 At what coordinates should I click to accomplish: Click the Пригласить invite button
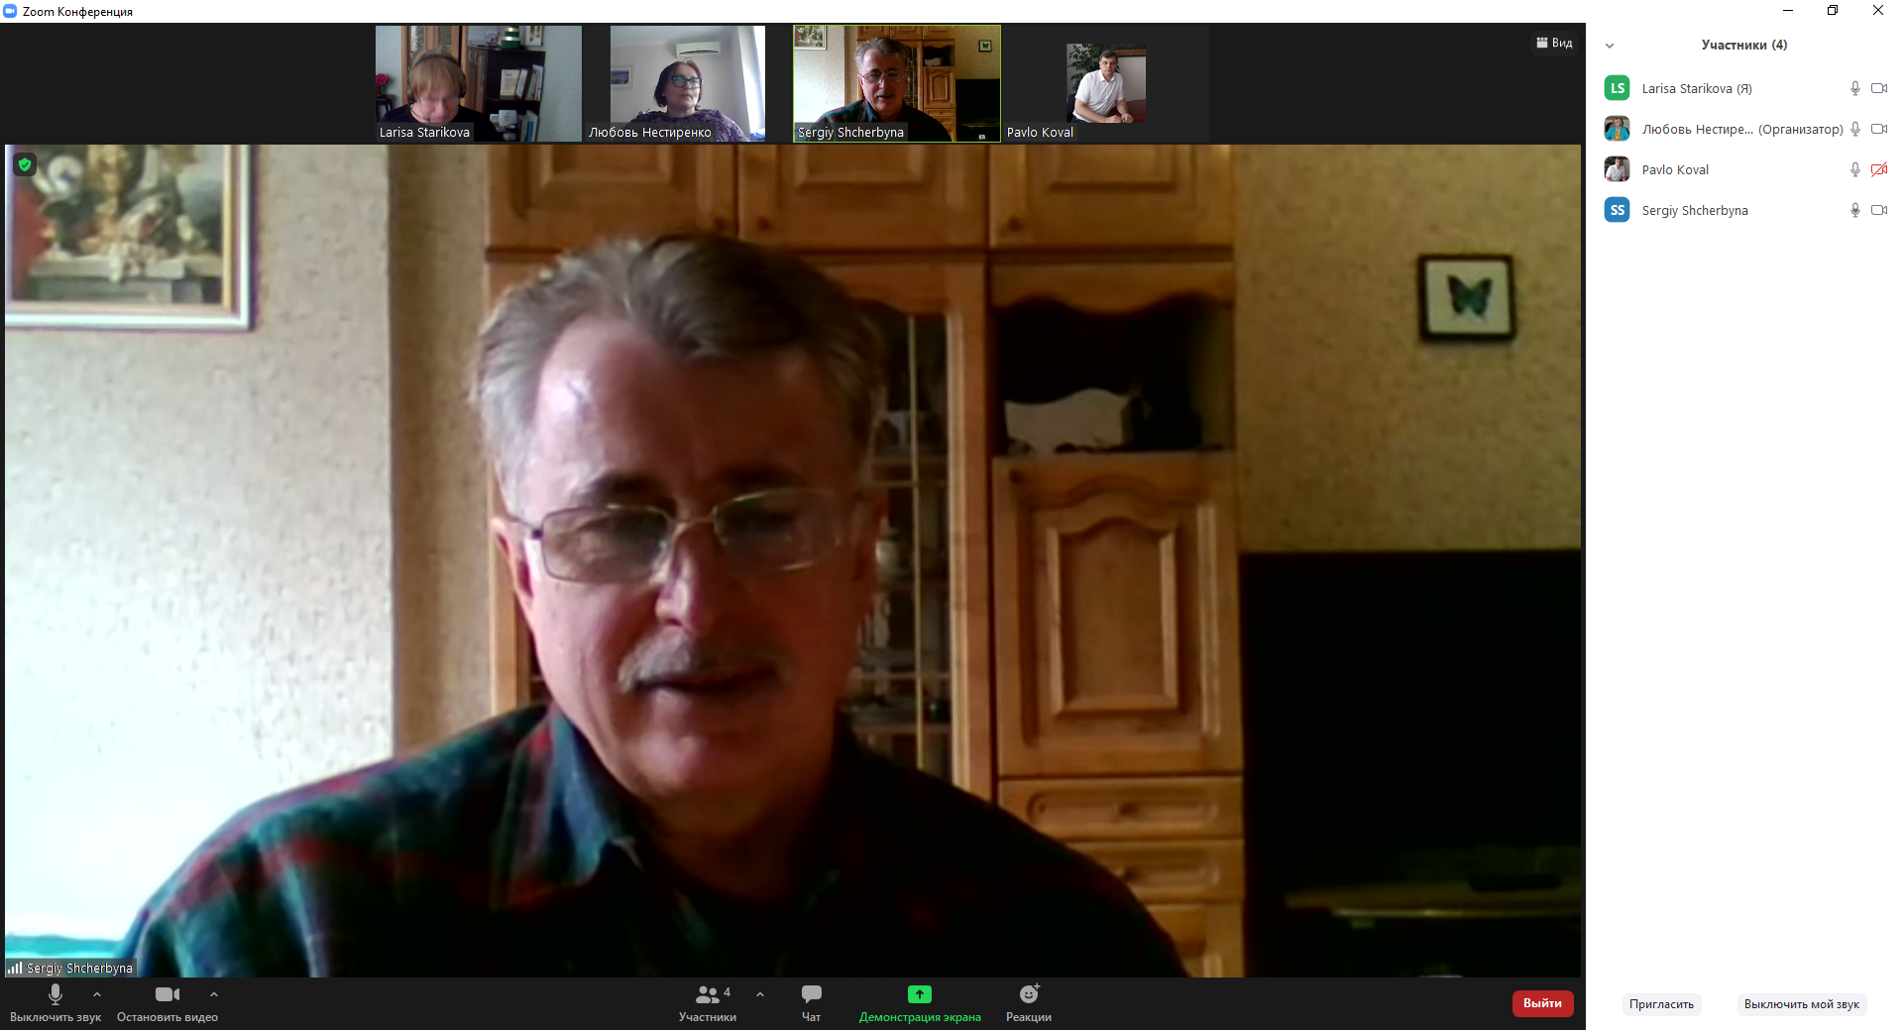pyautogui.click(x=1661, y=1004)
